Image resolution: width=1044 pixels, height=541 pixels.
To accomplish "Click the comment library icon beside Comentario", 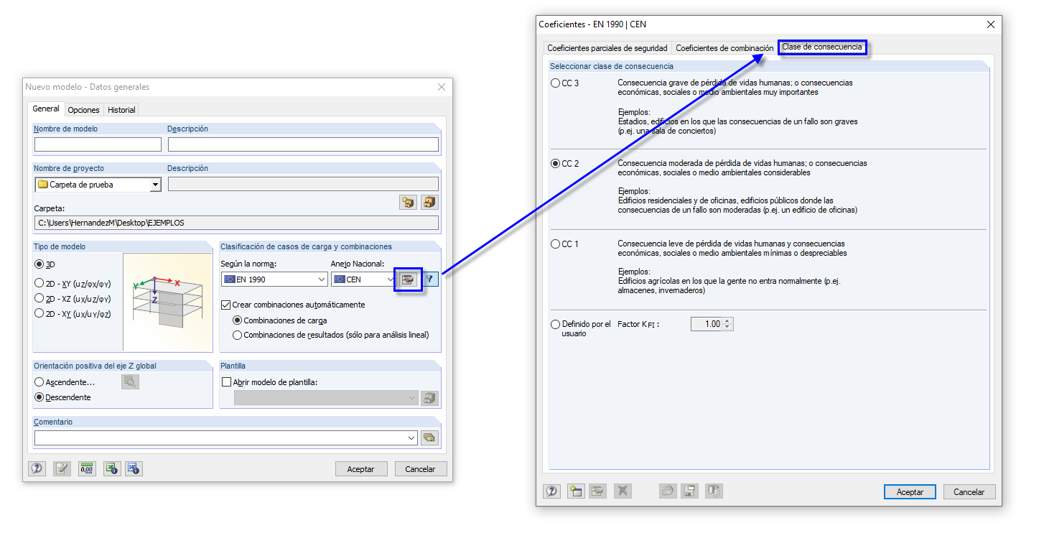I will point(429,438).
